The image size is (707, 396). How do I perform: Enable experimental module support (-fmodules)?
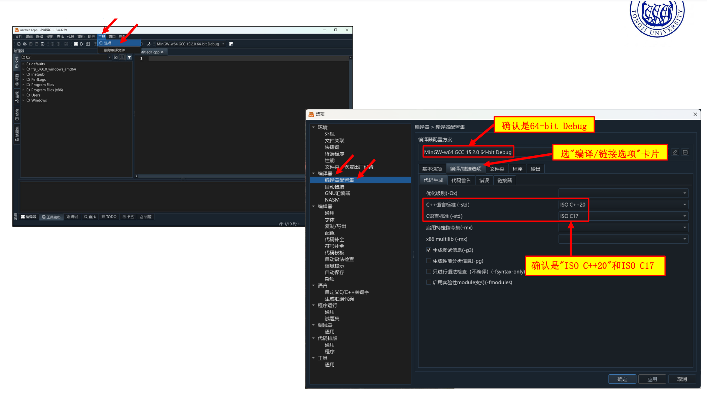(429, 282)
